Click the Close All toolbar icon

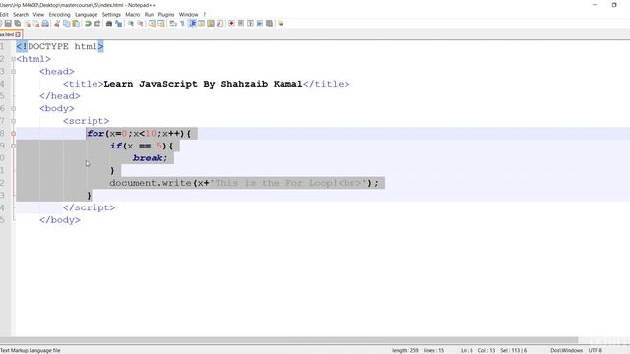click(x=36, y=24)
